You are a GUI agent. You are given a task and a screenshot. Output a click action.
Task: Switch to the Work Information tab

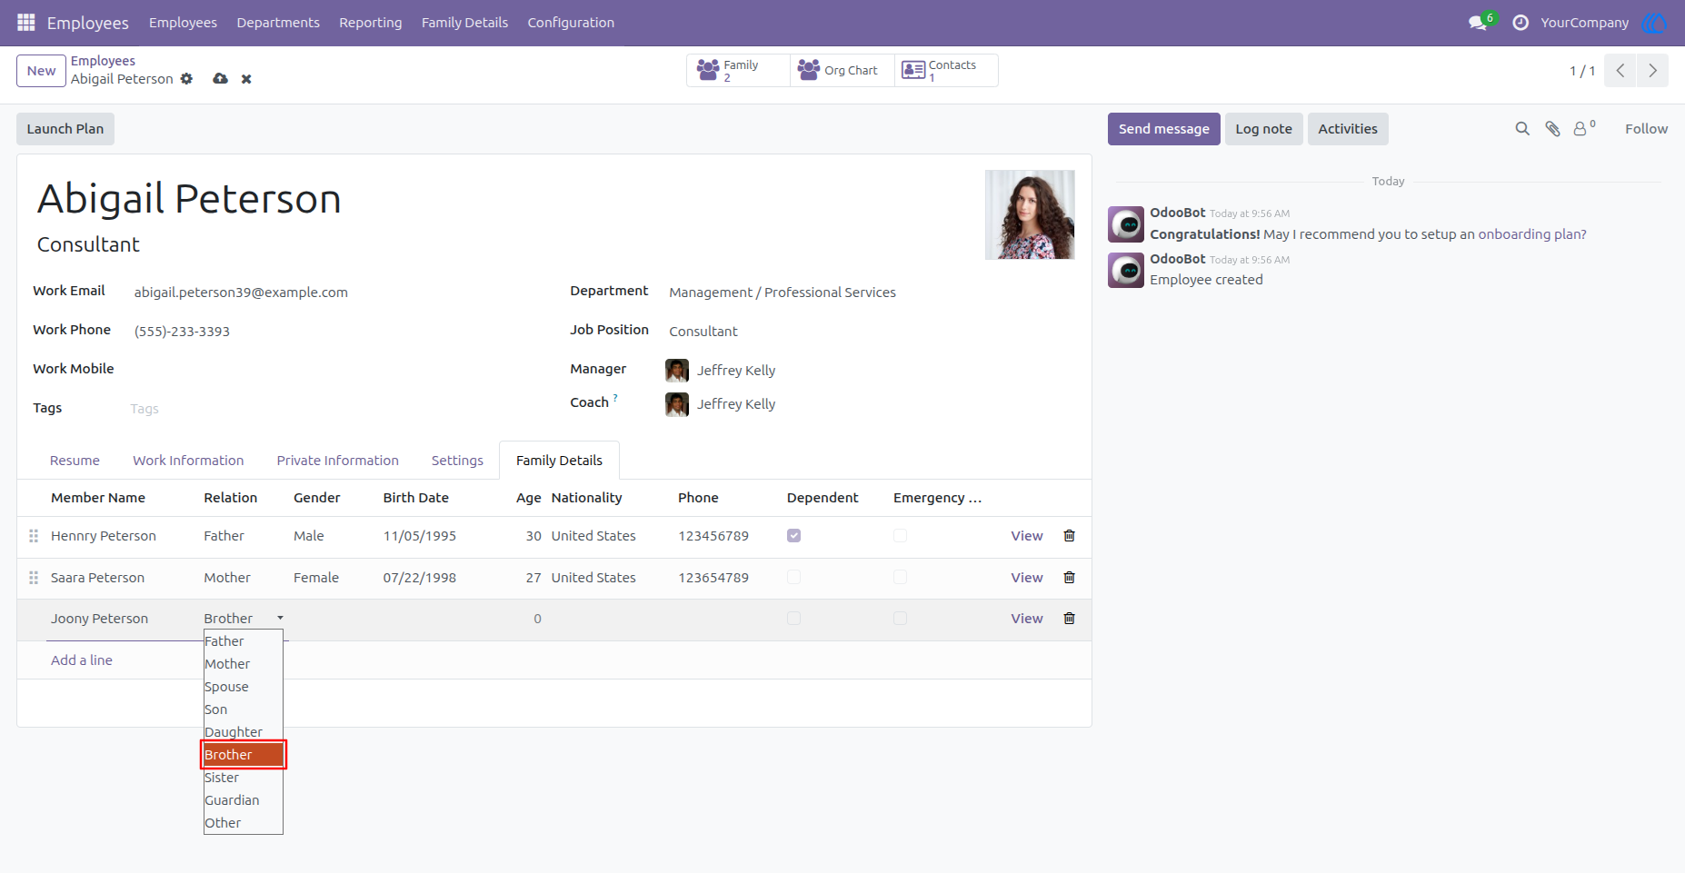coord(188,461)
